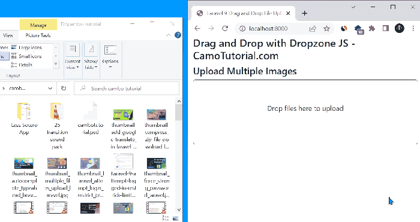Open the orange swirl browser extension
This screenshot has height=222, width=420.
tap(344, 28)
